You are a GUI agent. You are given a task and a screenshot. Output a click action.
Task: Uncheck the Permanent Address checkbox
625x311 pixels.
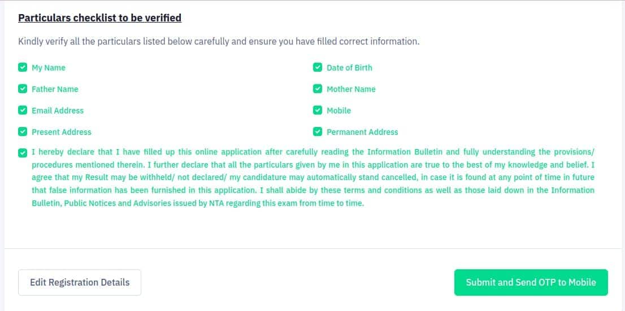tap(318, 132)
